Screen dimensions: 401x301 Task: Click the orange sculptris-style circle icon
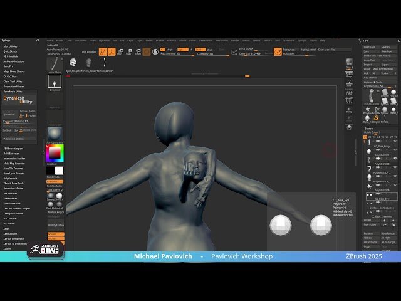(x=147, y=52)
